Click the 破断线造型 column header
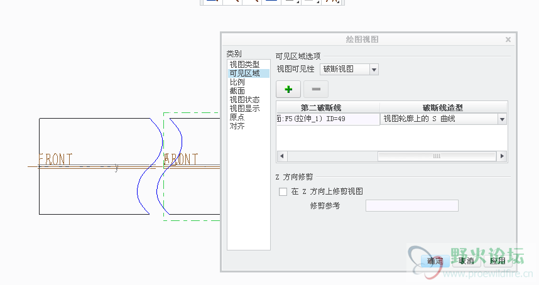 444,107
